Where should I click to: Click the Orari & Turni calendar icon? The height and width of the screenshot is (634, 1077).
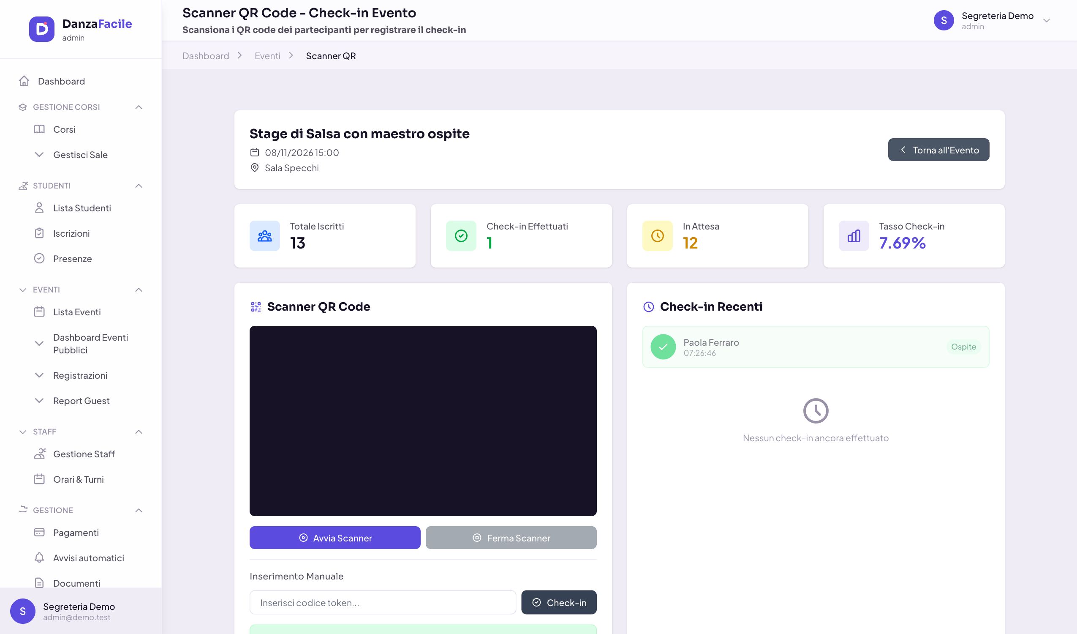(39, 479)
